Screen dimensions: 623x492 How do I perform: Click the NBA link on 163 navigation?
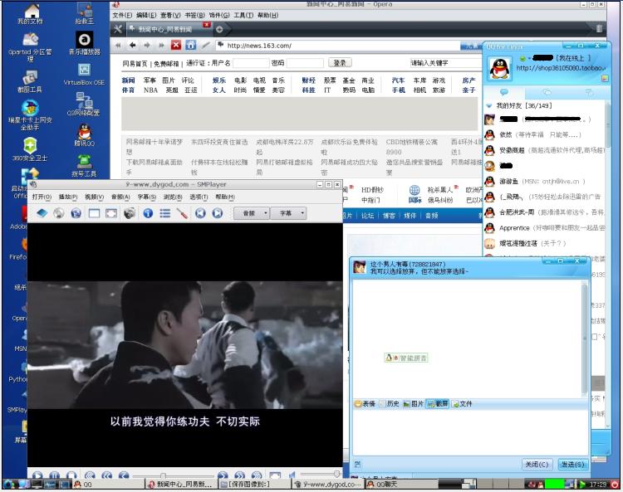(150, 90)
